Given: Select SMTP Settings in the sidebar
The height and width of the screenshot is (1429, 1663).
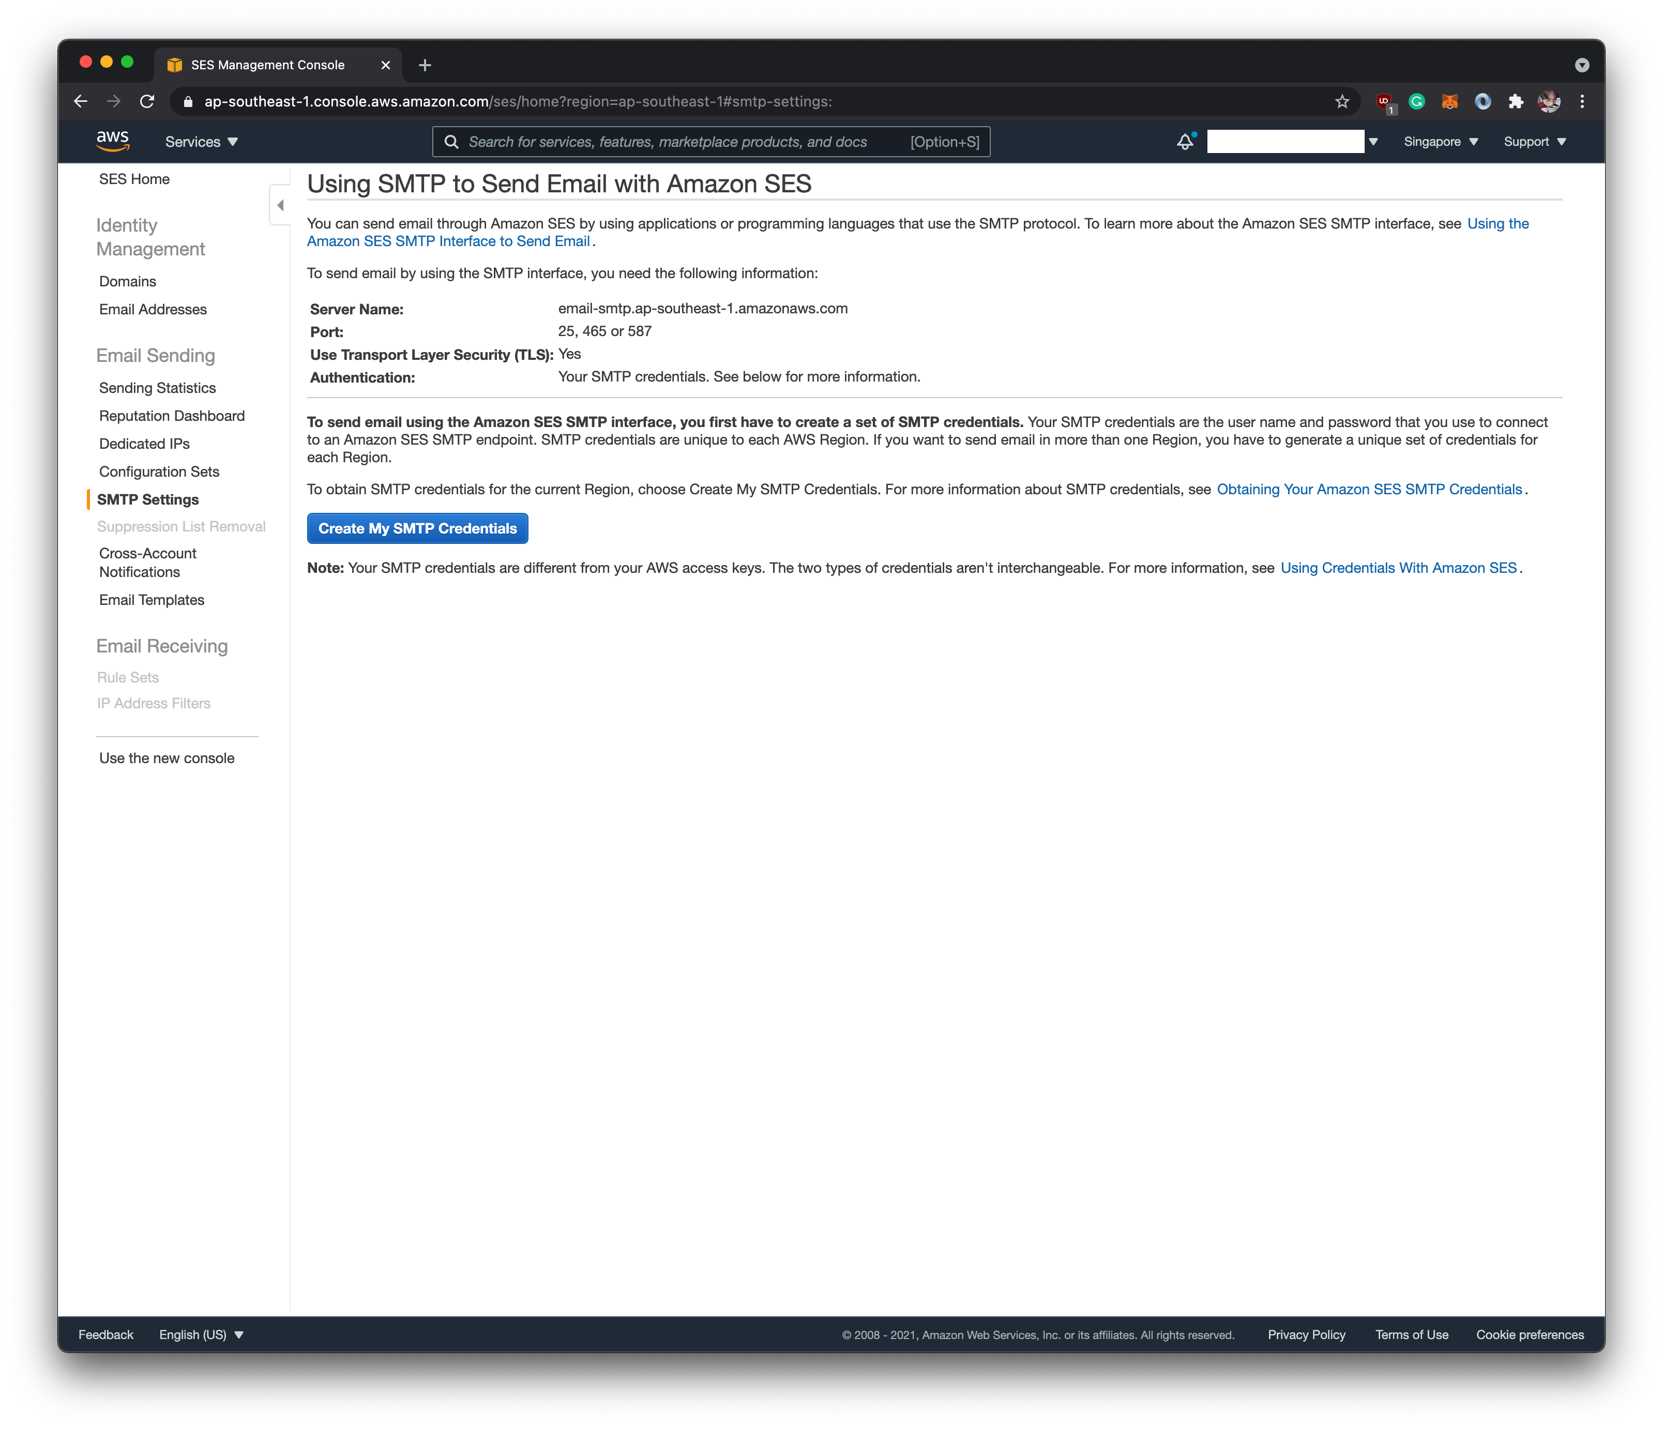Looking at the screenshot, I should tap(148, 500).
